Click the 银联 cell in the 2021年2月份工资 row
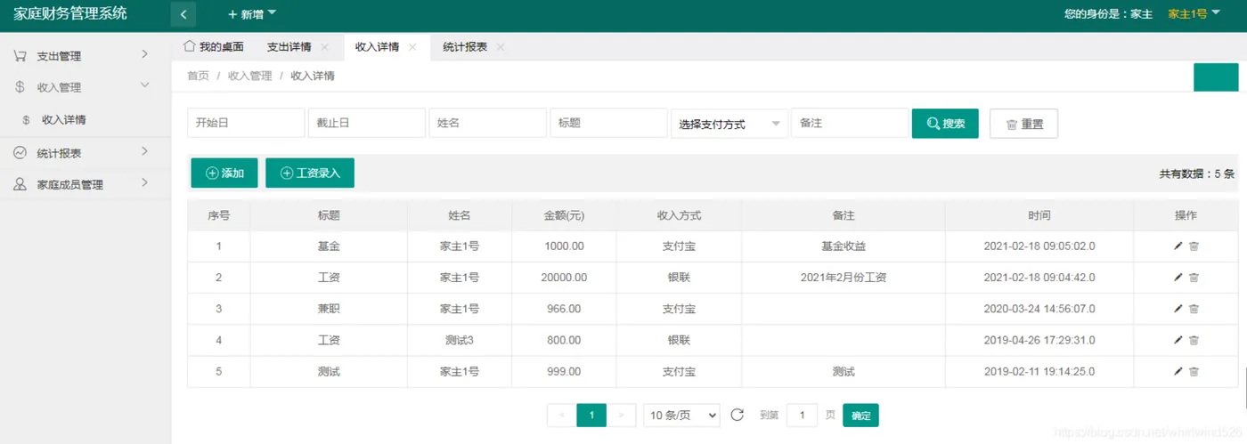 [x=679, y=278]
